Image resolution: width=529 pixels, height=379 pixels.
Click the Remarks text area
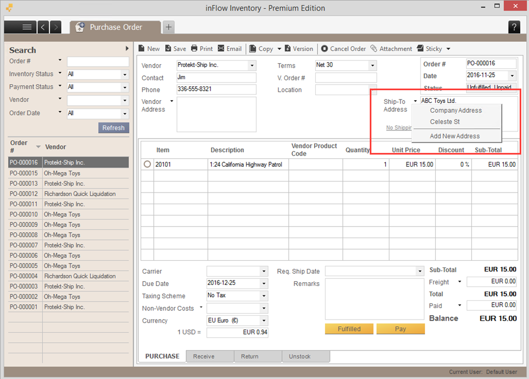[375, 299]
